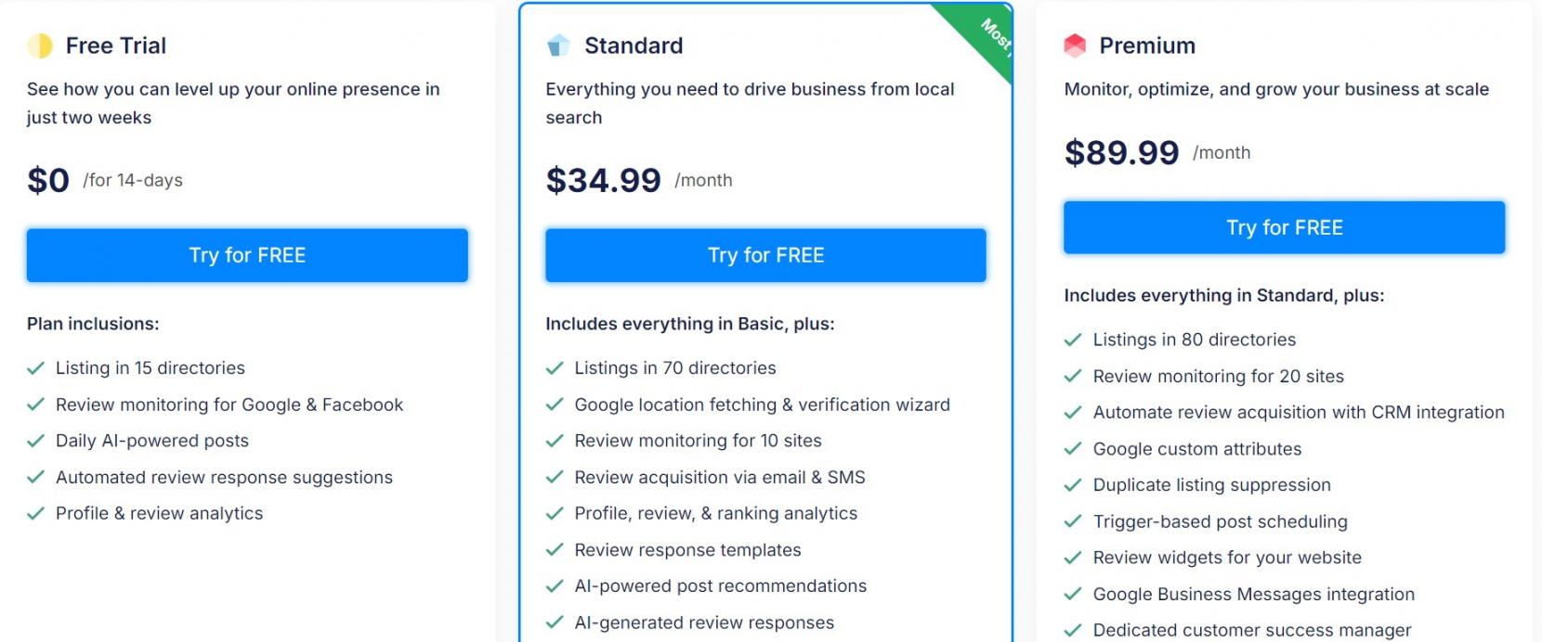This screenshot has width=1542, height=642.
Task: Click the Free Trial half-moon plan icon
Action: pos(40,45)
